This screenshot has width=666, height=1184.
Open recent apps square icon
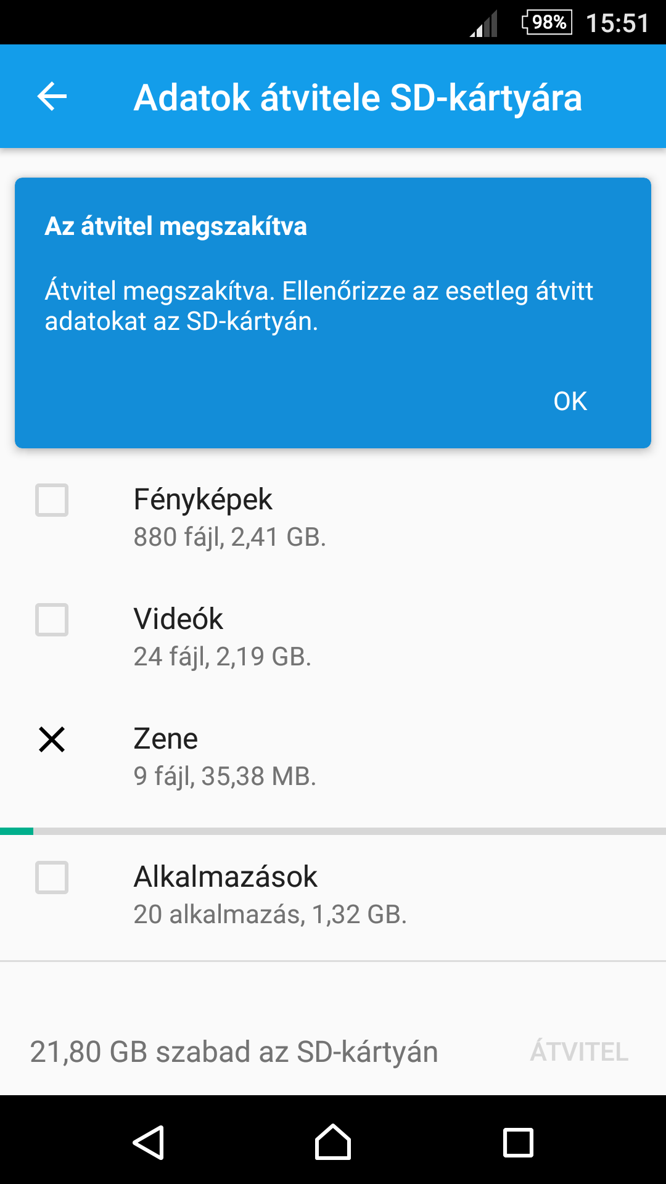coord(518,1143)
